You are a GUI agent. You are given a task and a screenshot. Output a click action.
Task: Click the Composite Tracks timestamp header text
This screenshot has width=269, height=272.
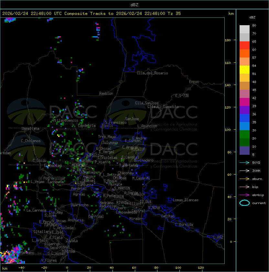[91, 14]
